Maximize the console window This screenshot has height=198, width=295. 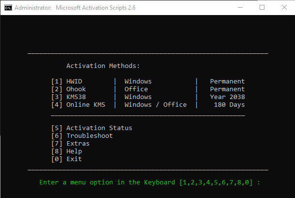(262, 8)
